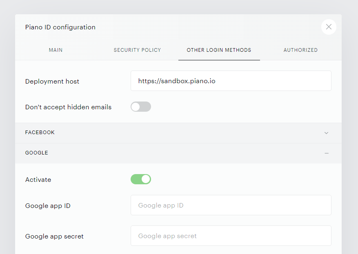Image resolution: width=358 pixels, height=254 pixels.
Task: Collapse the Google section minus icon
Action: 327,153
